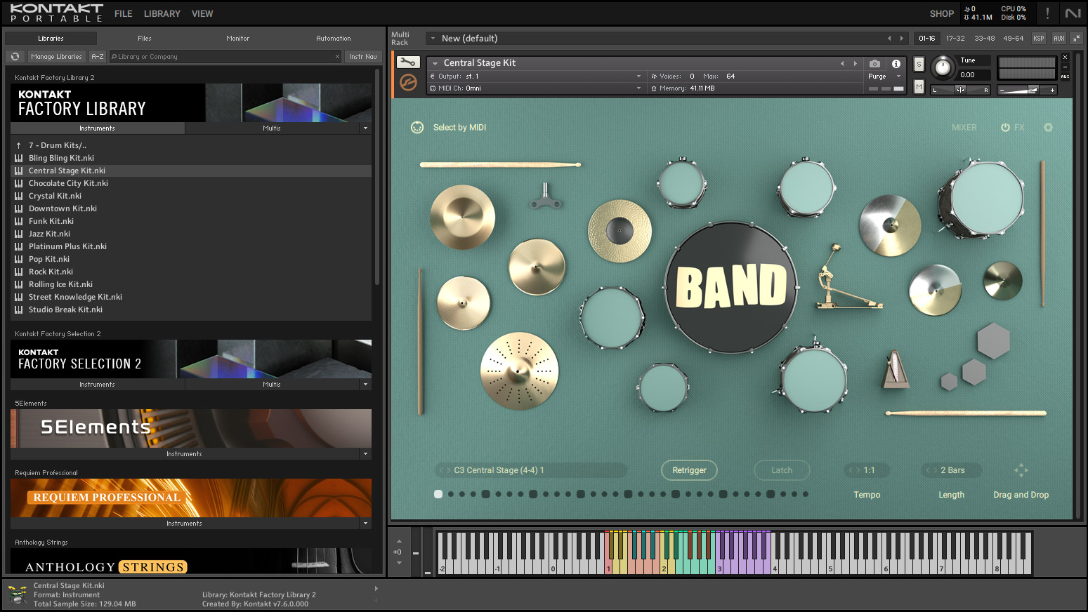The width and height of the screenshot is (1088, 612).
Task: Go up to 7 - Drum Kits folder
Action: click(191, 145)
